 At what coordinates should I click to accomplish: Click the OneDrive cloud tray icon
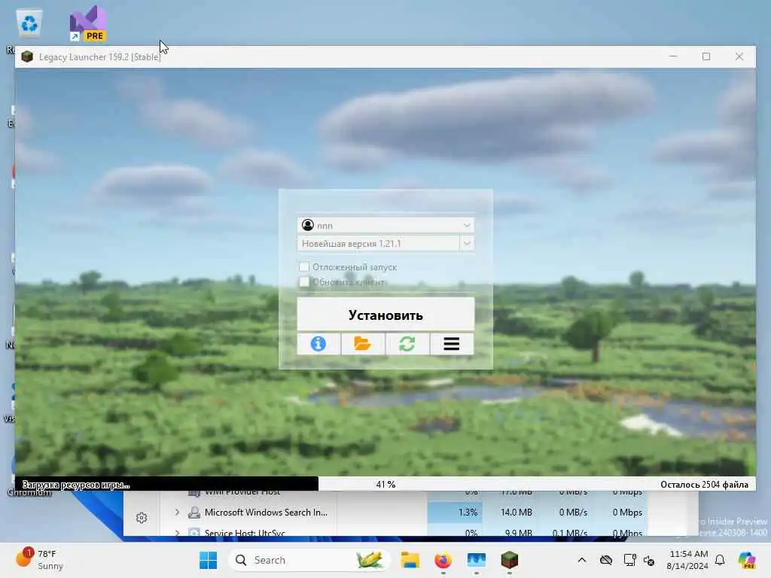606,560
